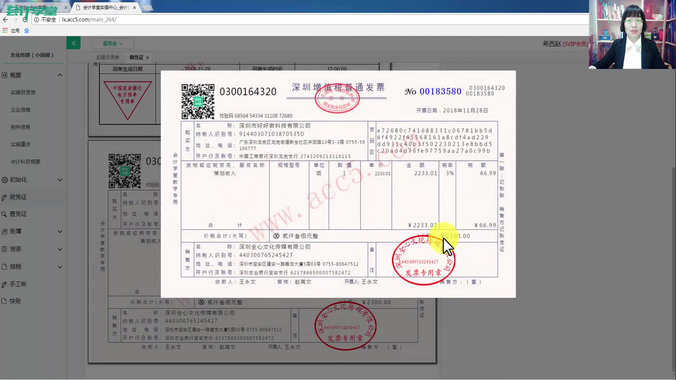Switch to the 实操目录表 tab

(x=108, y=57)
